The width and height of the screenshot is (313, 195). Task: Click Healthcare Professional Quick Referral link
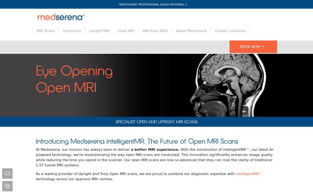pos(153,4)
